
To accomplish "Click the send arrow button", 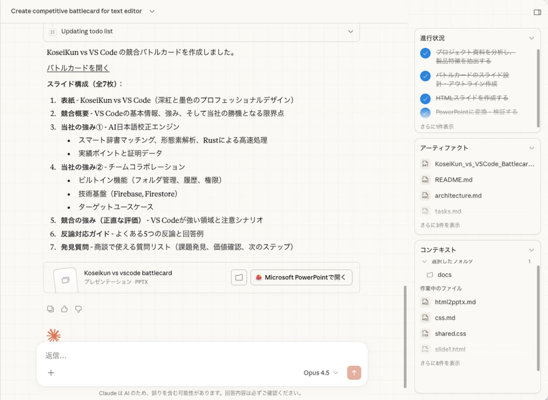I will coord(354,373).
